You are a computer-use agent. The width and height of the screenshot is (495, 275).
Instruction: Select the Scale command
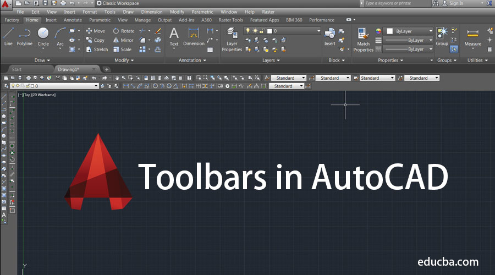point(123,50)
